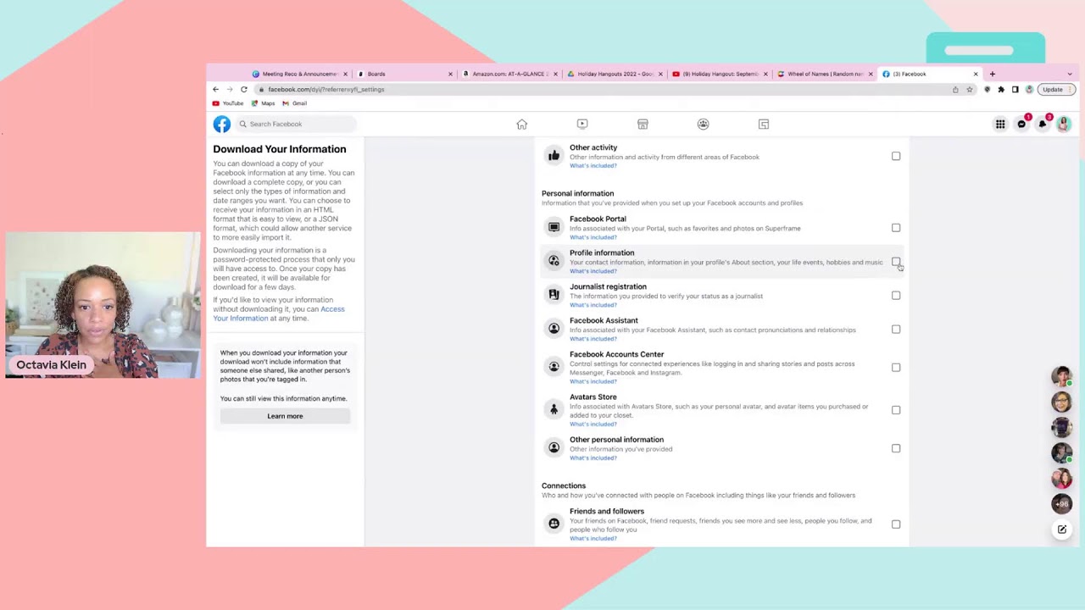Open Facebook Watch video icon
Screen dimensions: 1085x610
(582, 124)
